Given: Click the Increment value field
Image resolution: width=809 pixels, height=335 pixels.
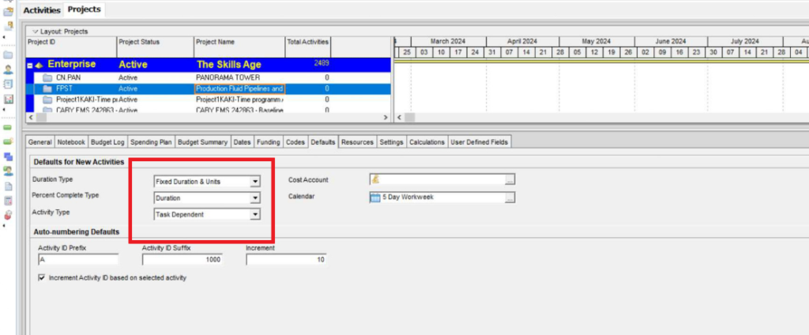Looking at the screenshot, I should [x=286, y=260].
